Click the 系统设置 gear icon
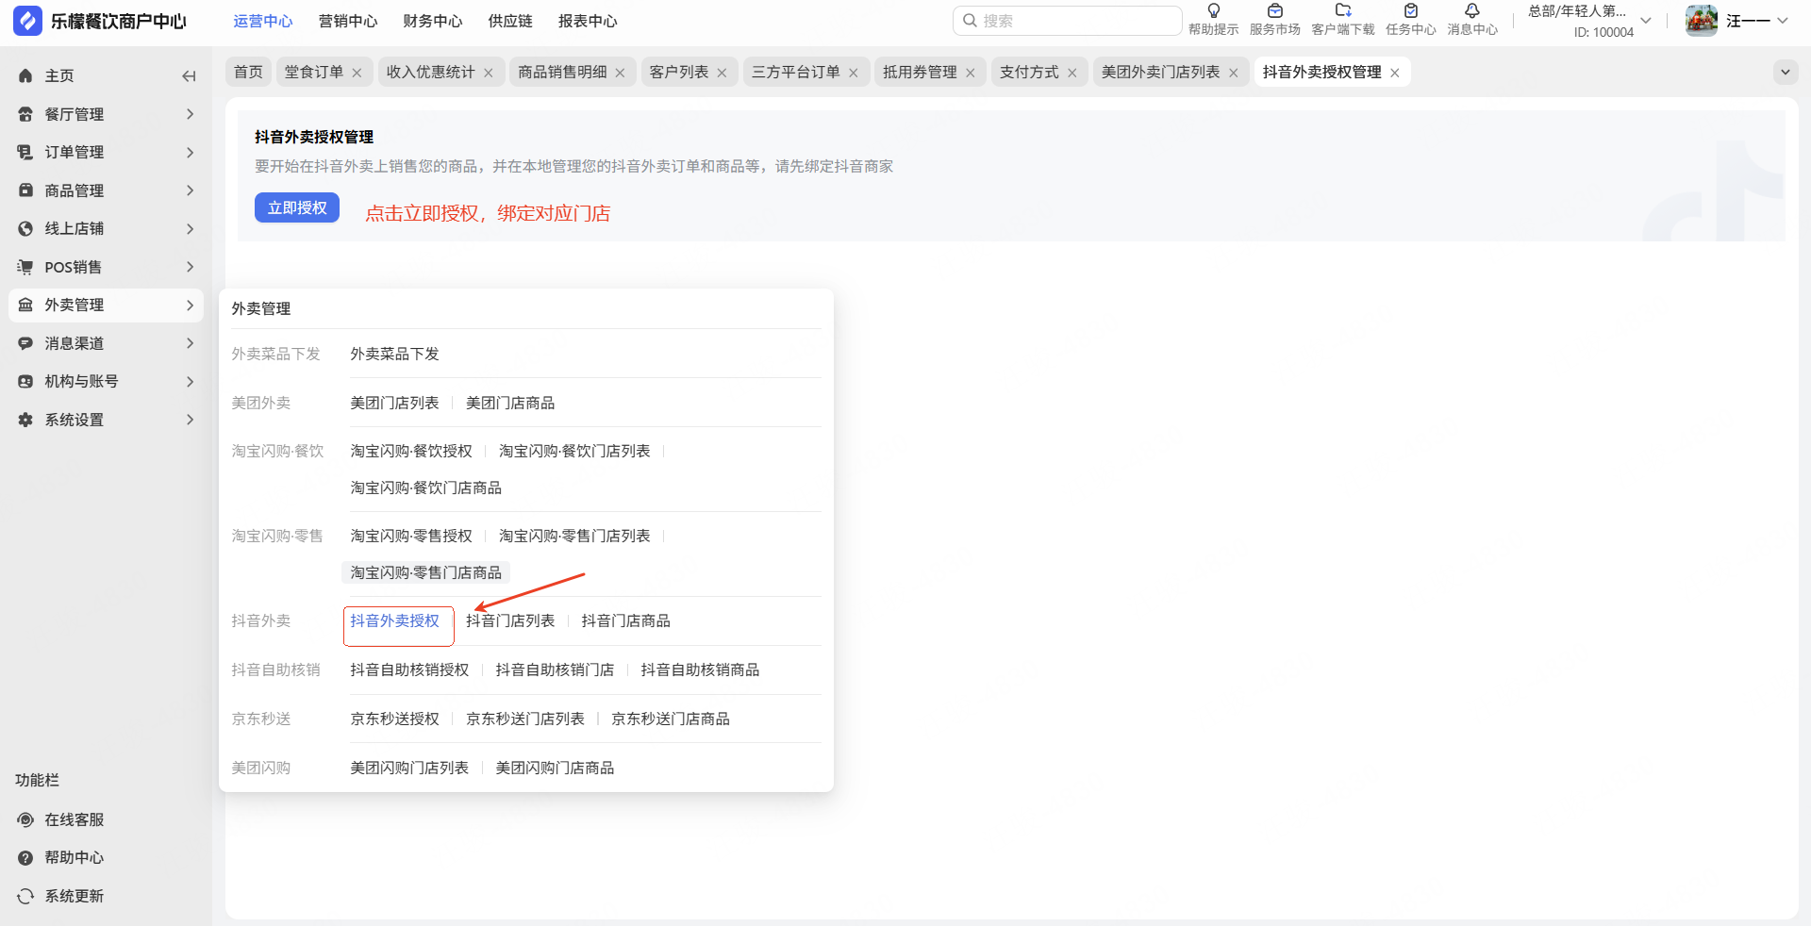 [x=25, y=420]
